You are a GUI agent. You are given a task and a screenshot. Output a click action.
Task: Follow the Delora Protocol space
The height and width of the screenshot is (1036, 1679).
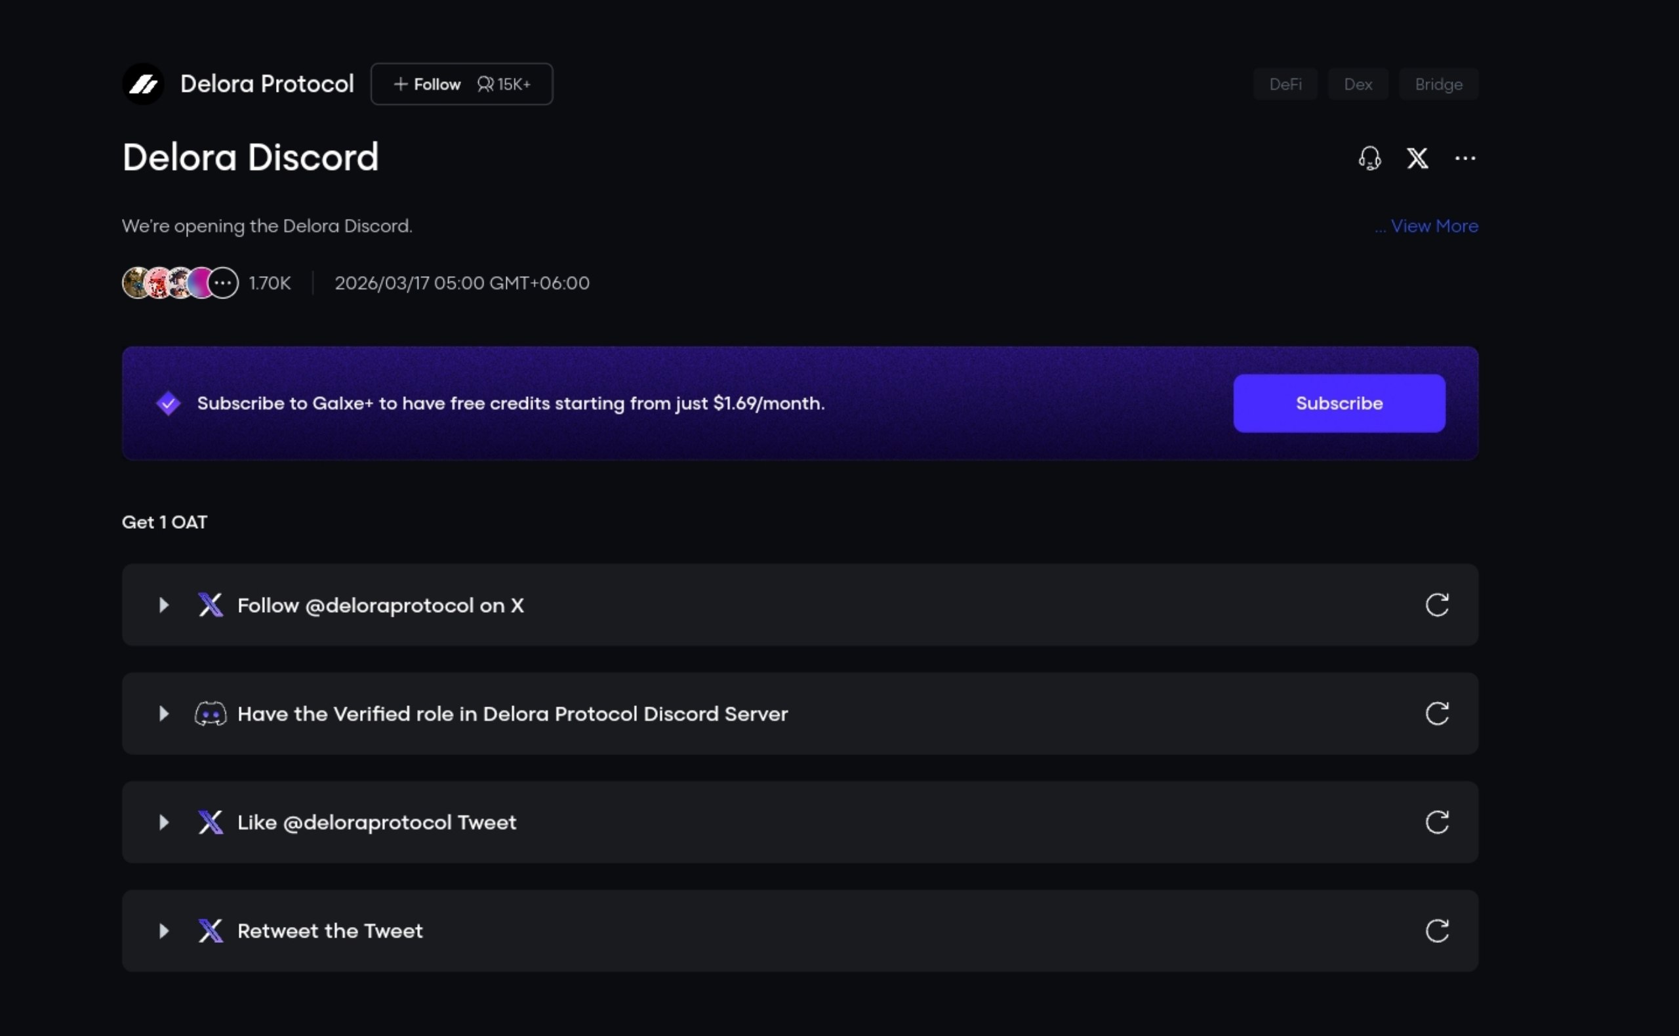point(428,84)
